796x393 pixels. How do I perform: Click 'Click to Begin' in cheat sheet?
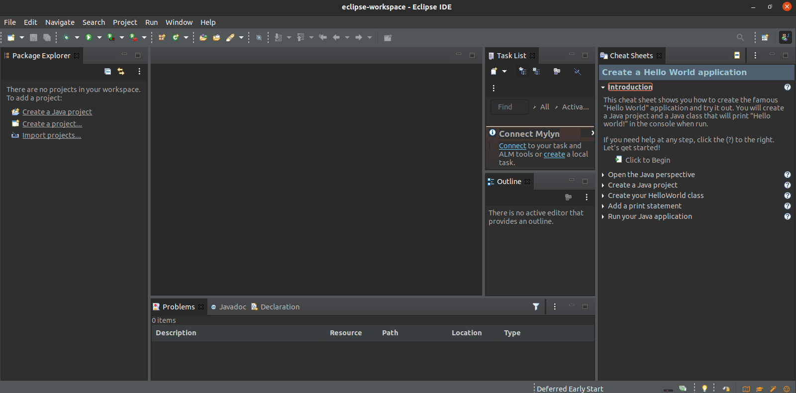648,160
